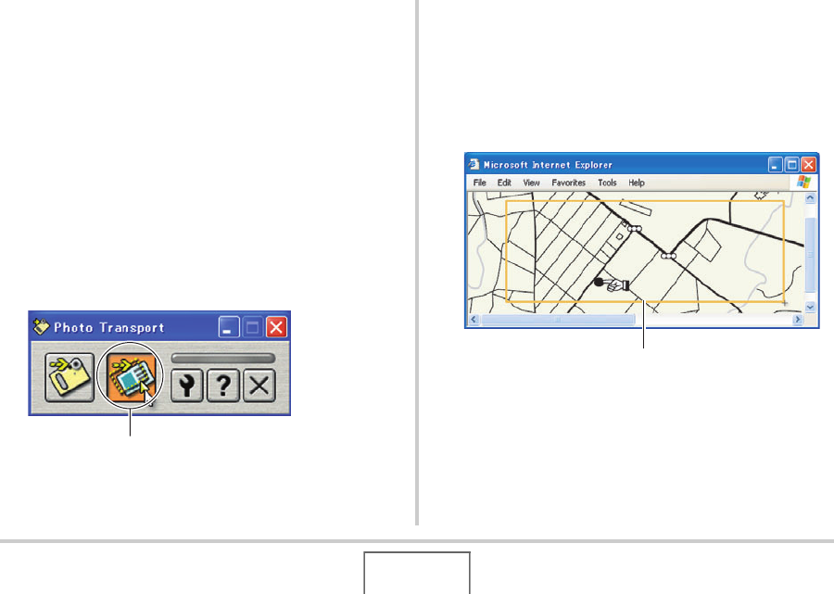Maximize the Internet Explorer window
This screenshot has width=834, height=594.
point(792,165)
